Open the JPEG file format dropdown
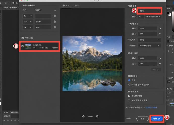 (x=149, y=11)
